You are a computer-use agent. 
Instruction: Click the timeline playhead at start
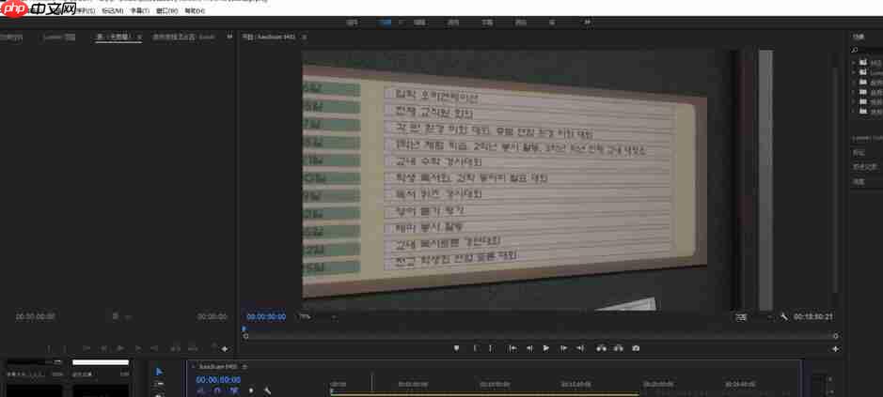[x=332, y=390]
